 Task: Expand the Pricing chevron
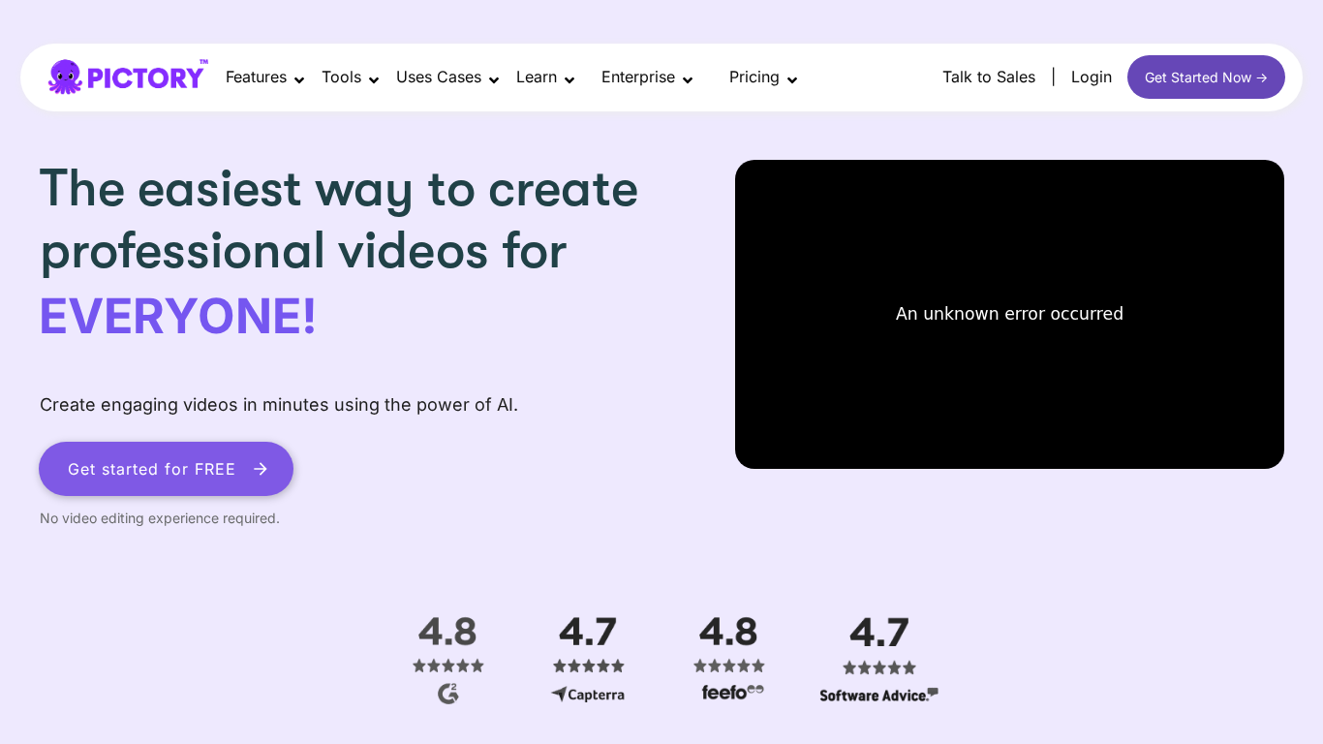point(792,80)
